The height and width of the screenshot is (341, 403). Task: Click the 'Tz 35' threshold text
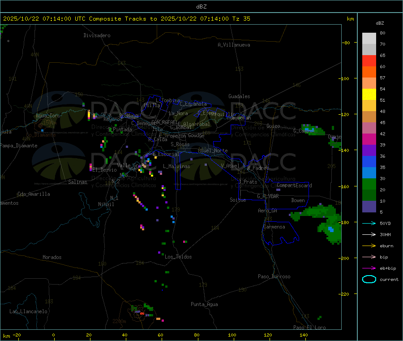pos(241,19)
